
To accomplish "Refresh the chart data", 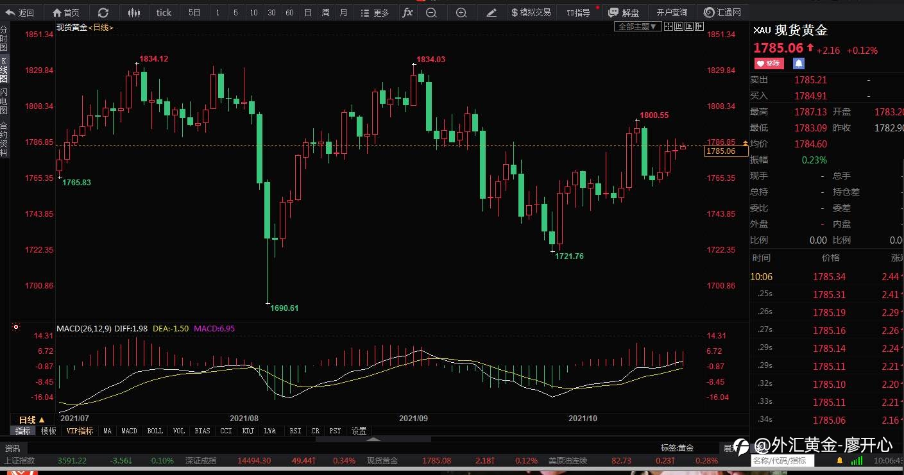I will tap(103, 12).
